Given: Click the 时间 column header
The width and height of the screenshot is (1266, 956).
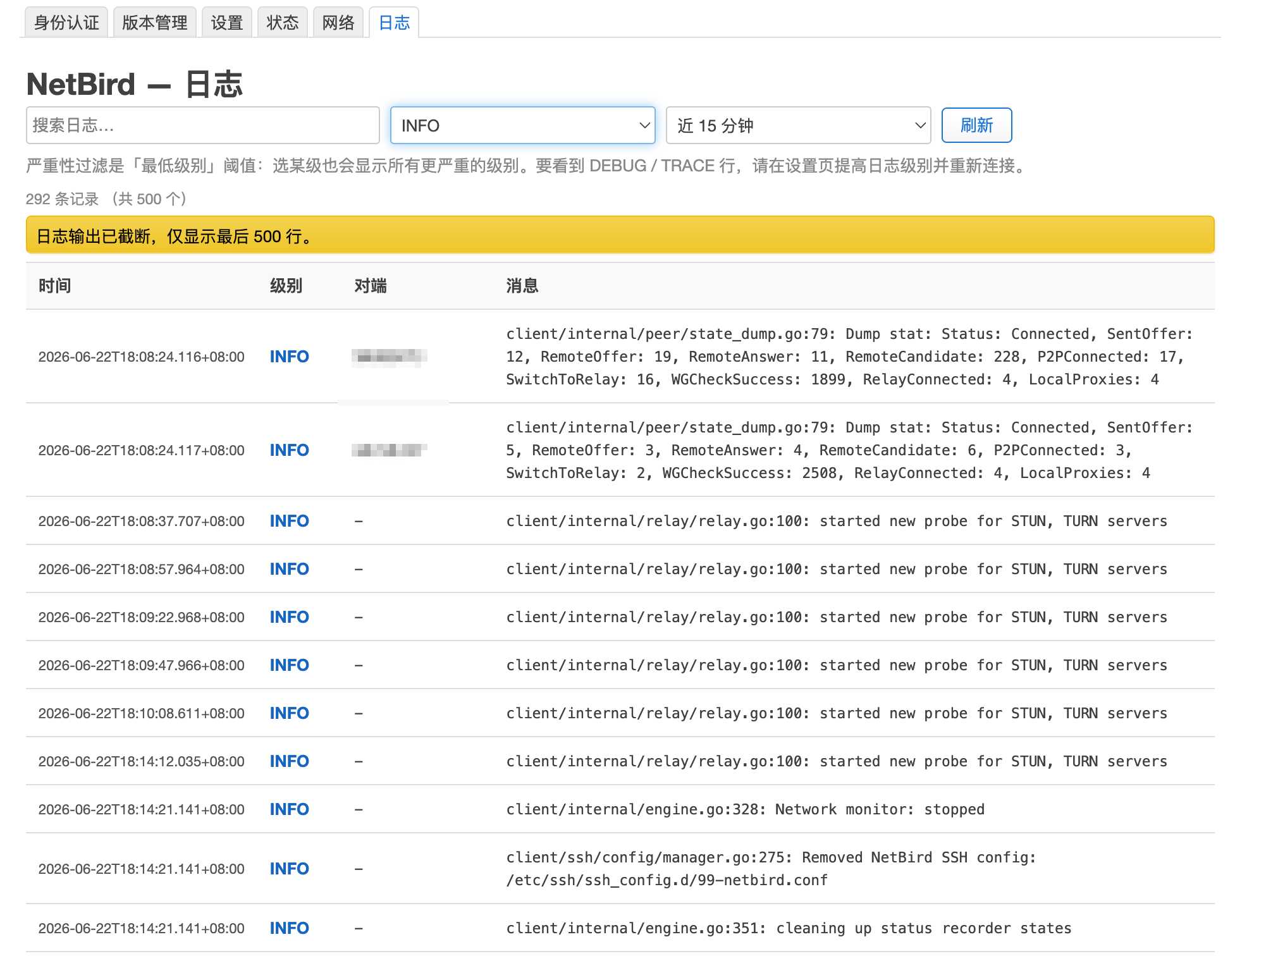Looking at the screenshot, I should 55,286.
